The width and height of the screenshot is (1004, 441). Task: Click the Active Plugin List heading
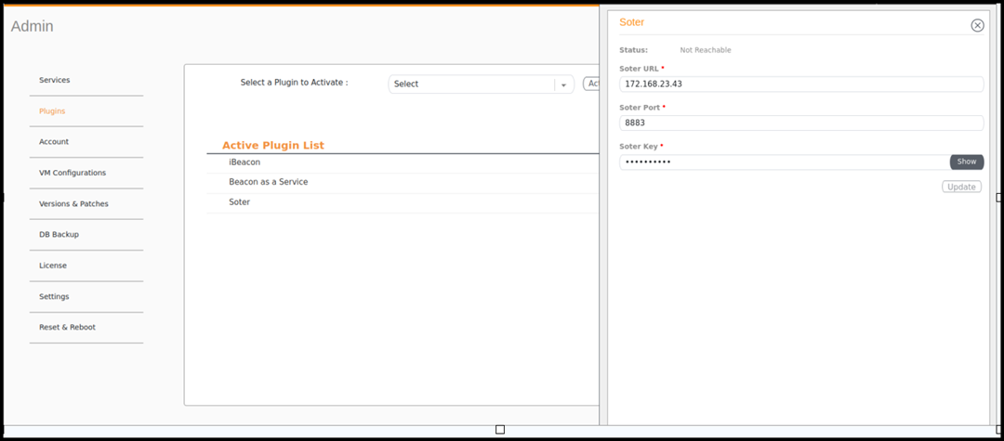coord(272,146)
